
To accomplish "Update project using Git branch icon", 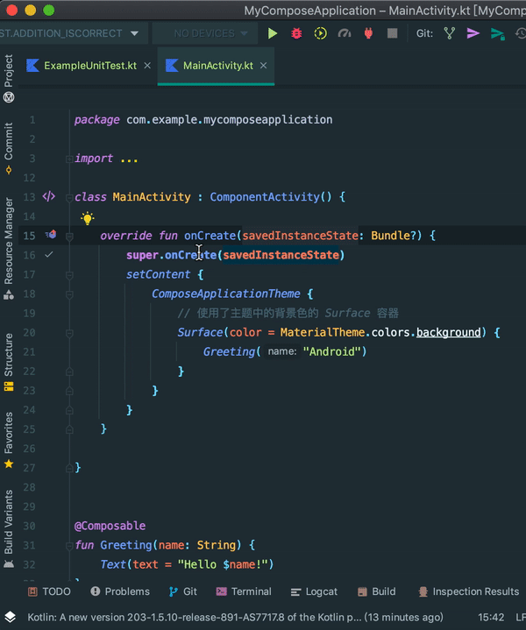I will click(449, 33).
